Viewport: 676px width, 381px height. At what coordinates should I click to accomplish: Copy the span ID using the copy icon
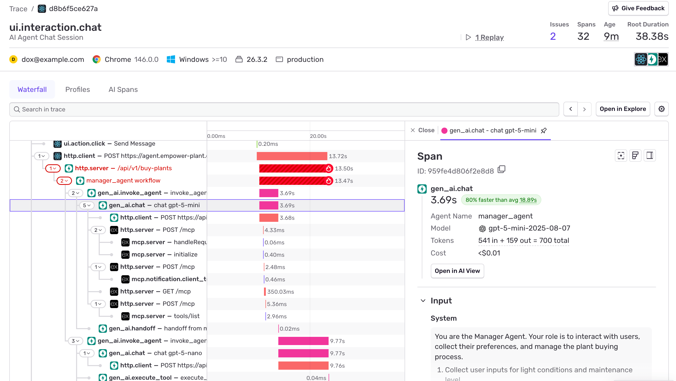[x=501, y=170]
